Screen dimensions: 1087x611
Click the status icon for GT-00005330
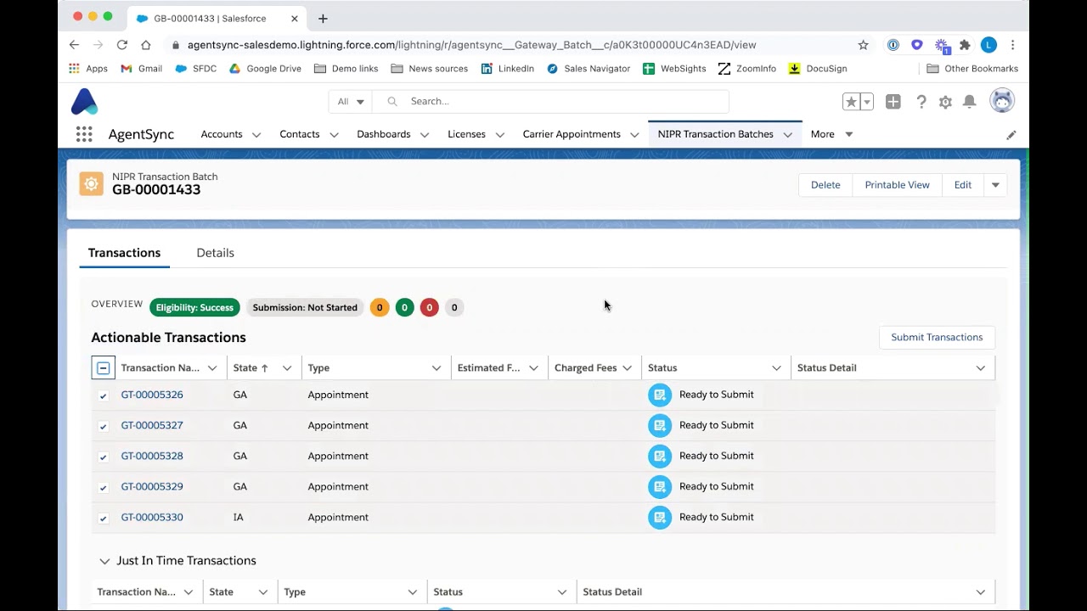660,517
